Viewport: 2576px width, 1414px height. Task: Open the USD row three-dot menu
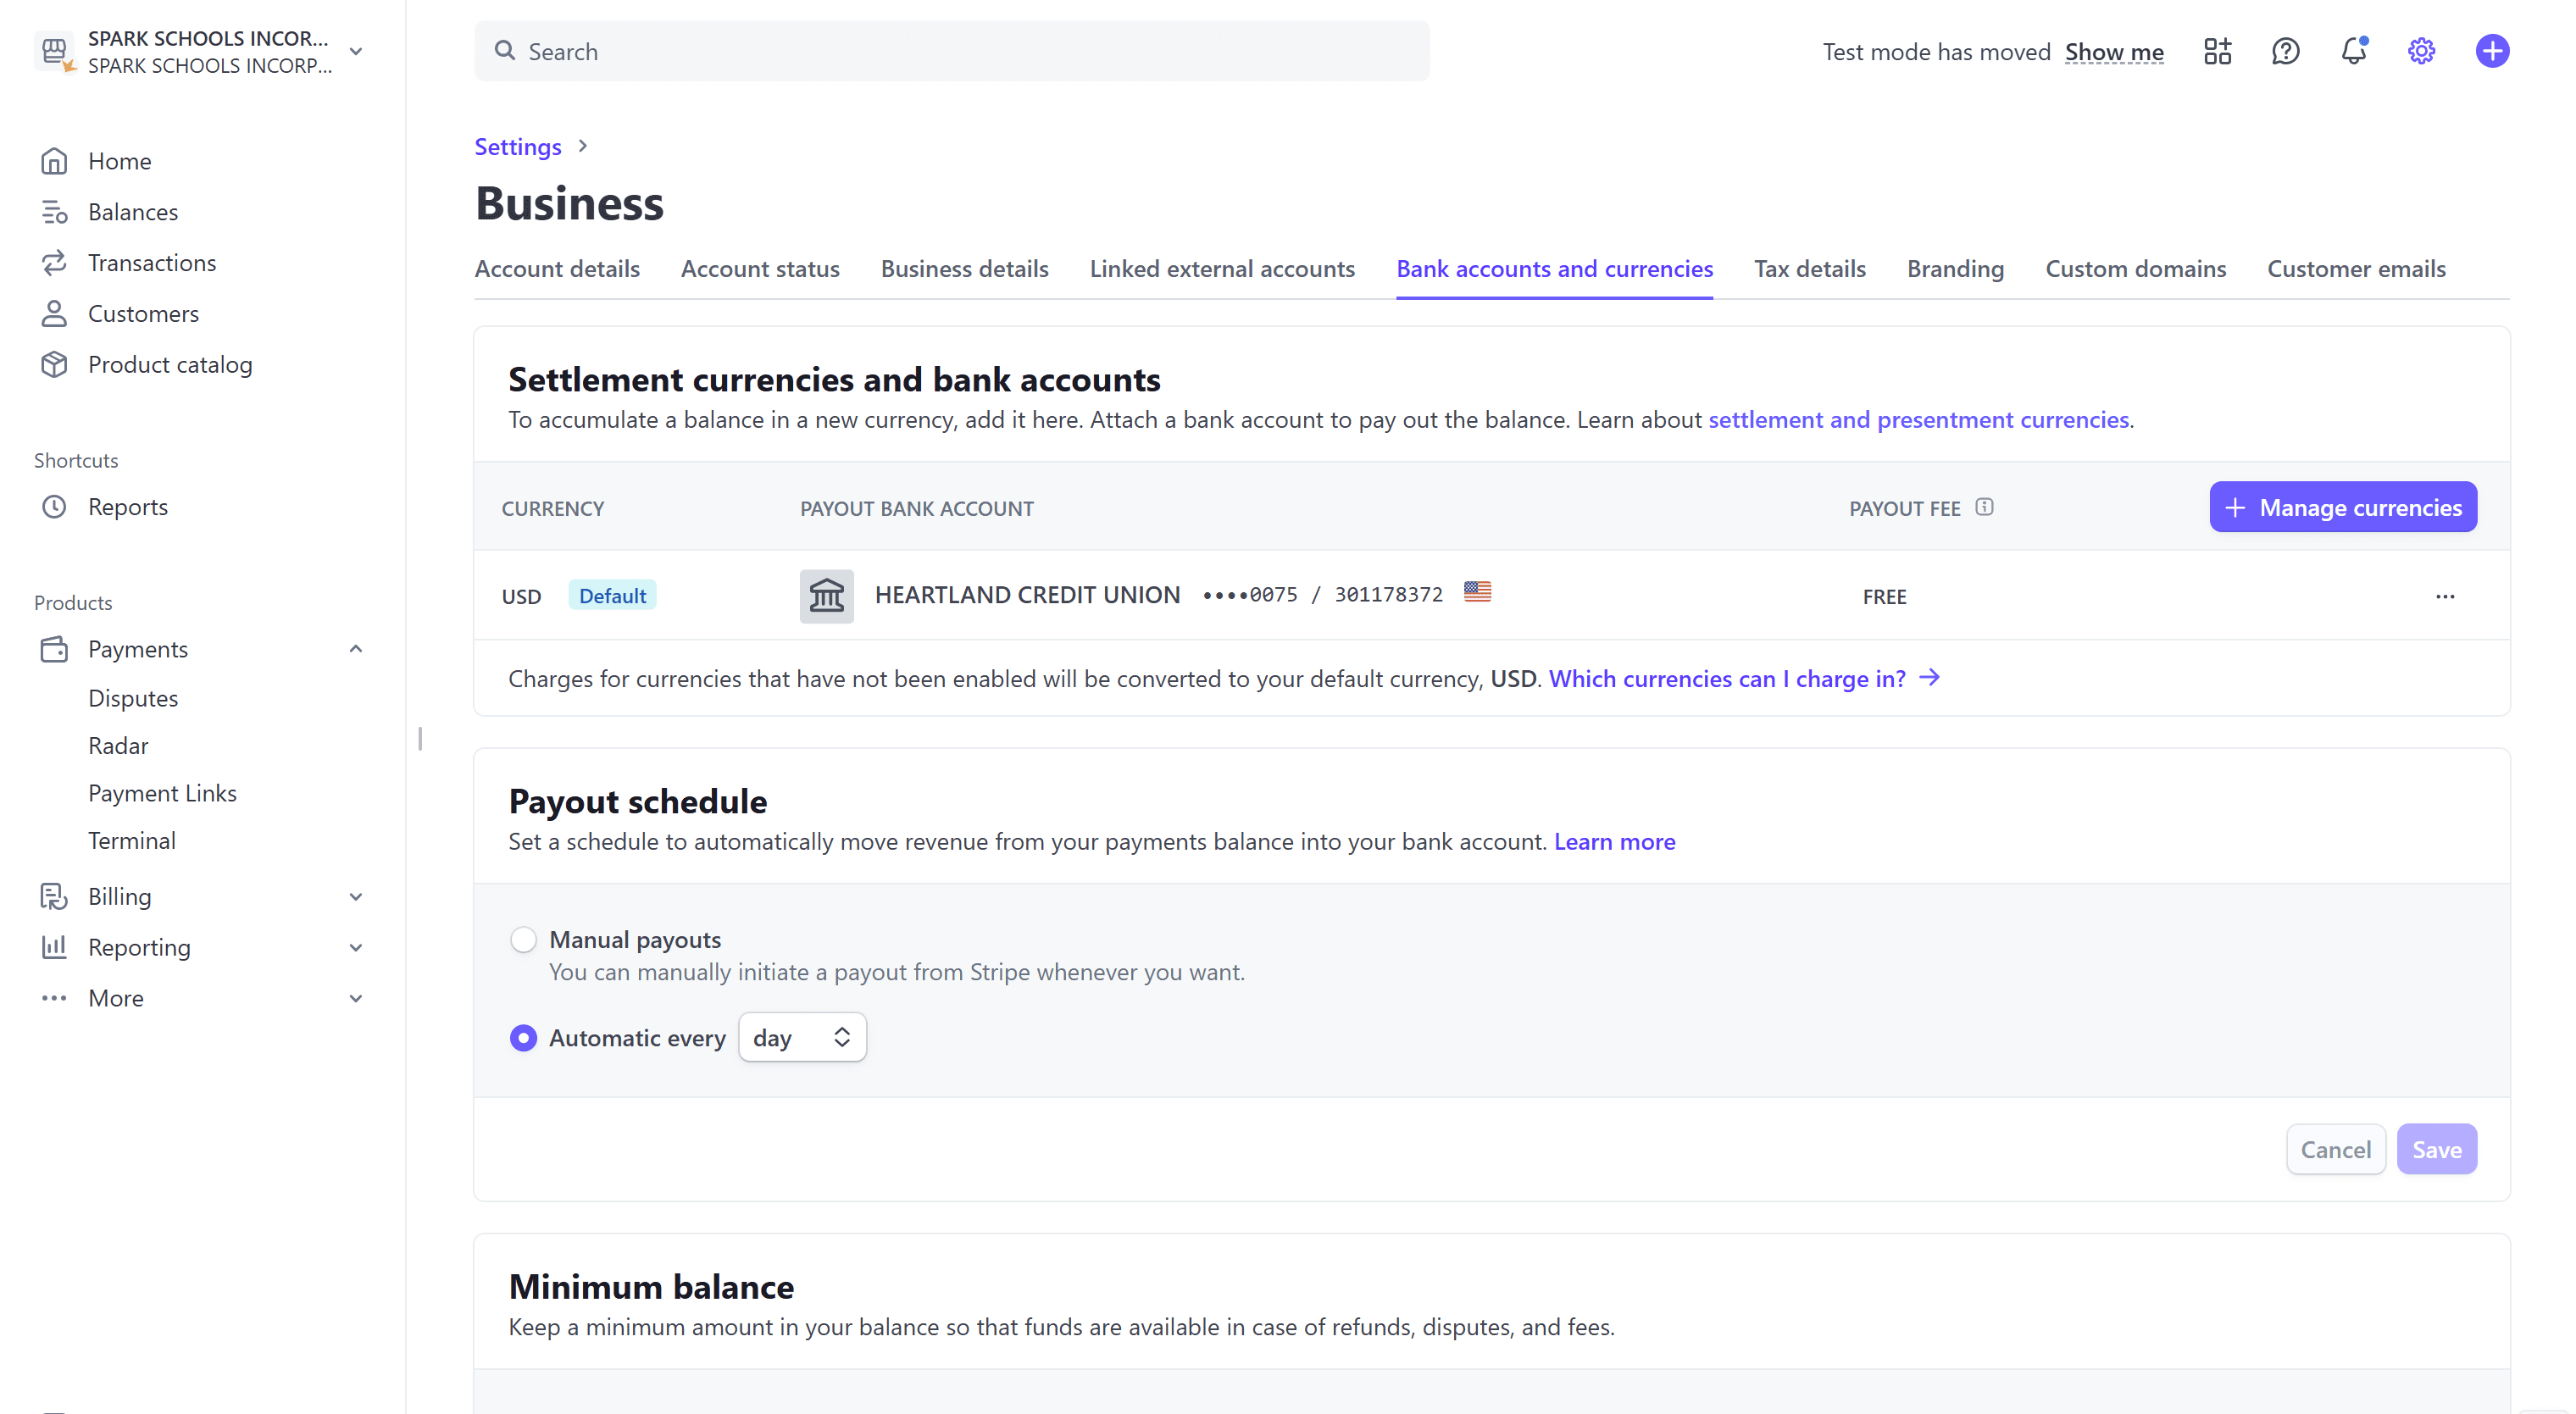click(2445, 596)
